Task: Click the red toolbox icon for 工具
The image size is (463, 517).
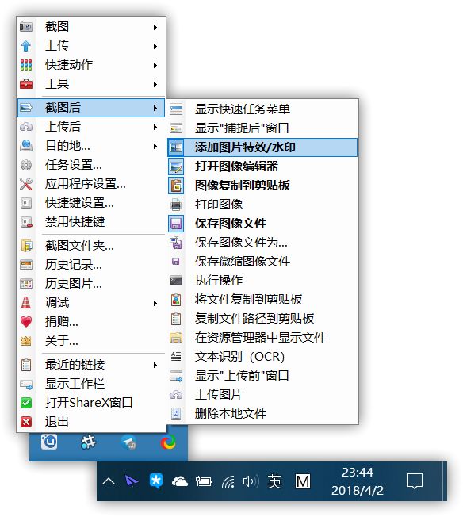Action: point(26,84)
